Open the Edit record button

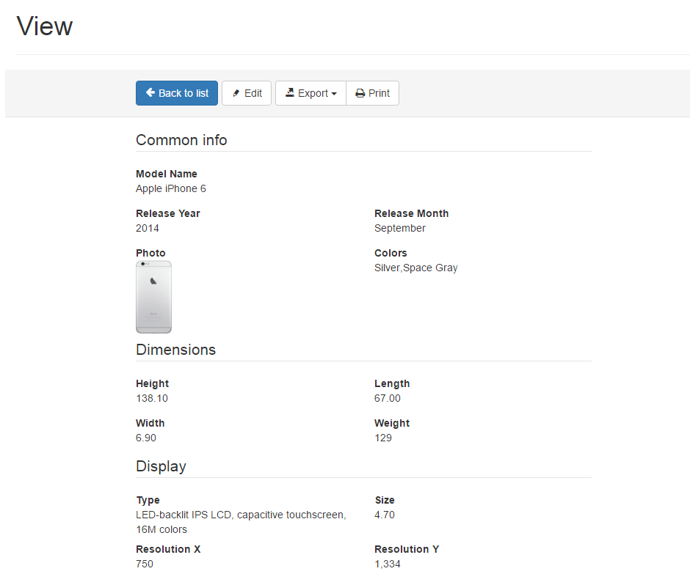247,93
